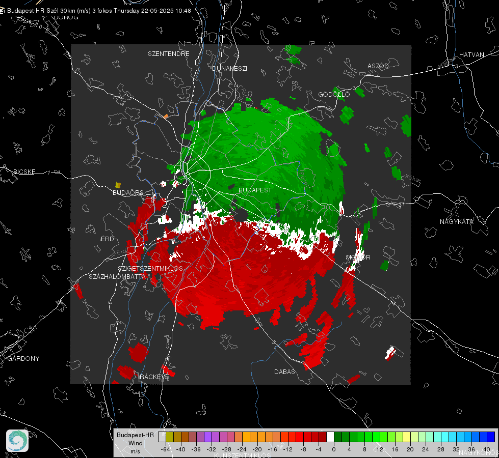
Task: Click the radar title text with date 22-05-2025
Action: point(99,11)
